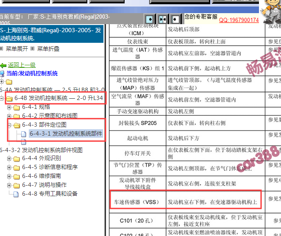
Task: Click the 6-4-1 规格 folder icon
Action: coord(17,108)
